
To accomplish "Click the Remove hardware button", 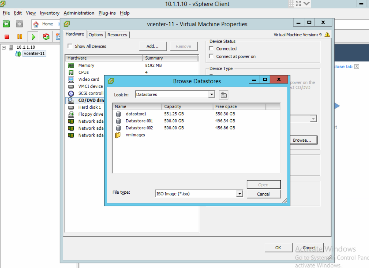I will coord(183,46).
